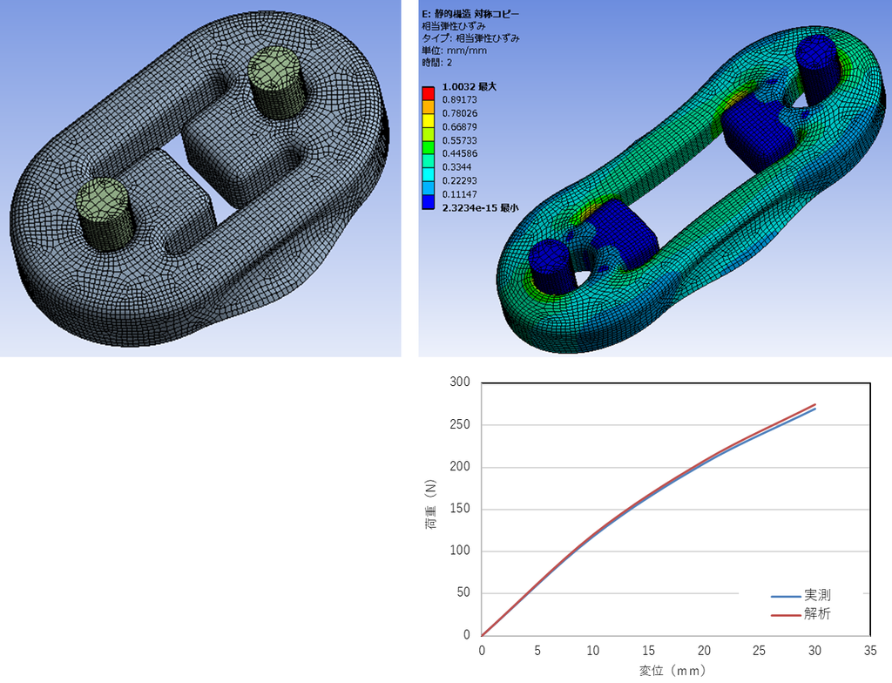
Task: Click the red 1.0032 maximum legend swatch
Action: click(x=428, y=93)
